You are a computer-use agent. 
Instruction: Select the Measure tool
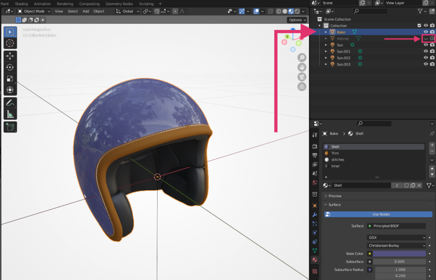pos(10,114)
